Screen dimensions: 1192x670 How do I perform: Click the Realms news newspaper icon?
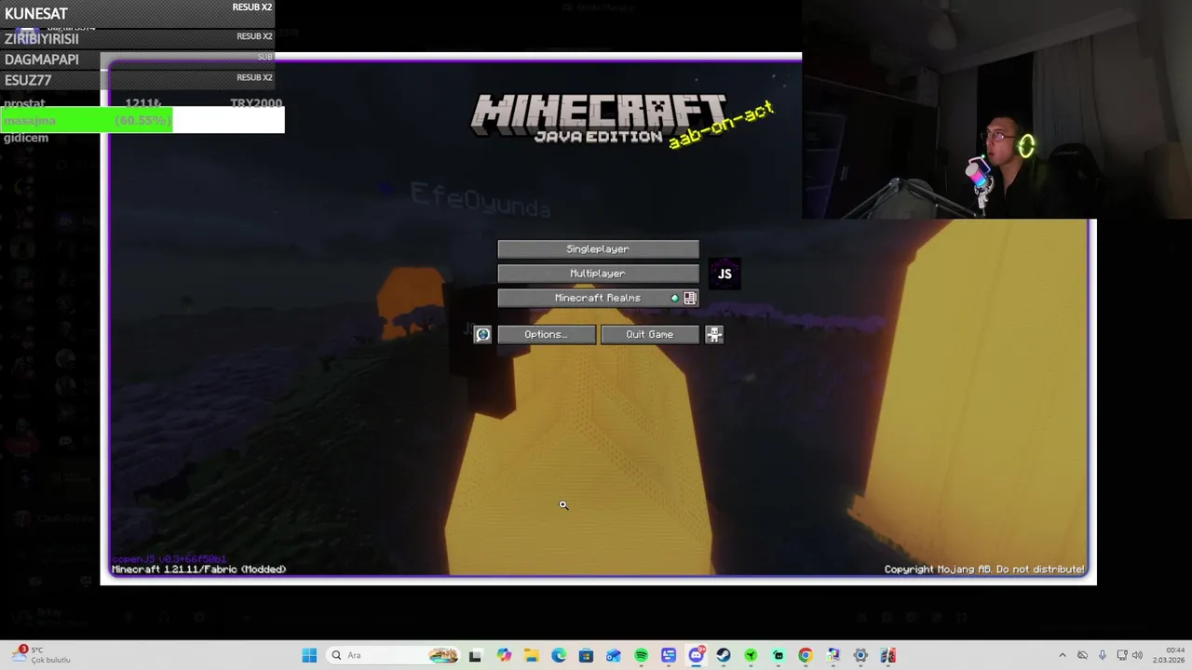[x=690, y=298]
